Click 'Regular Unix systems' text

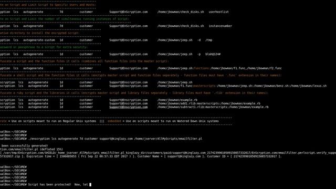tap(79, 121)
